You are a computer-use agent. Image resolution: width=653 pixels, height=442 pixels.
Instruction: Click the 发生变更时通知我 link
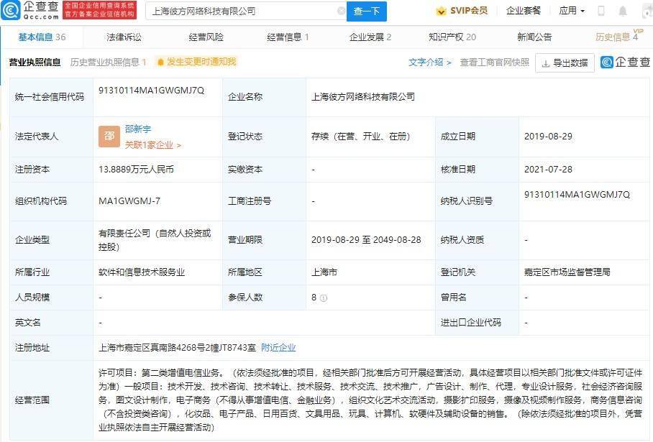tap(201, 62)
